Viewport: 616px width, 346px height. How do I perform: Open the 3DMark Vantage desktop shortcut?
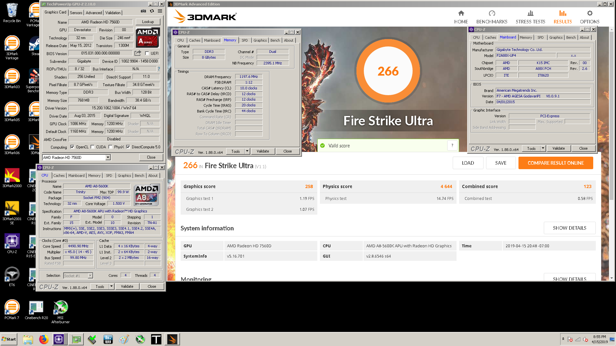12,48
